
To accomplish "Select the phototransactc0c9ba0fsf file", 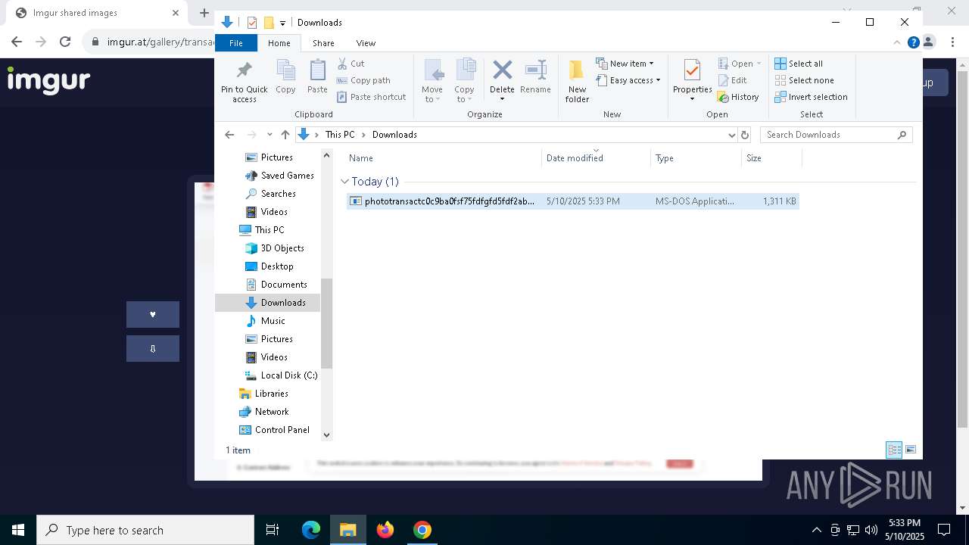I will click(572, 201).
